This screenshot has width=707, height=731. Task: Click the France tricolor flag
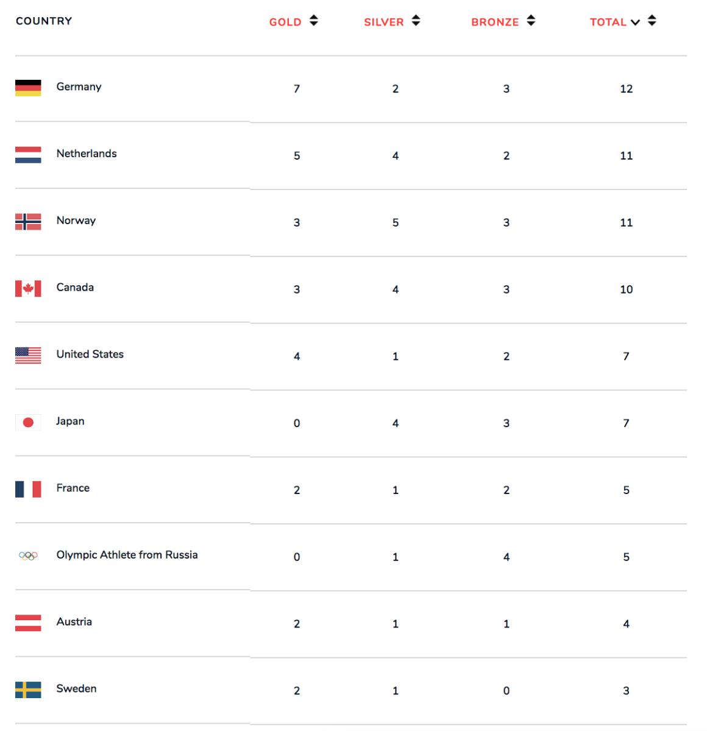point(28,489)
